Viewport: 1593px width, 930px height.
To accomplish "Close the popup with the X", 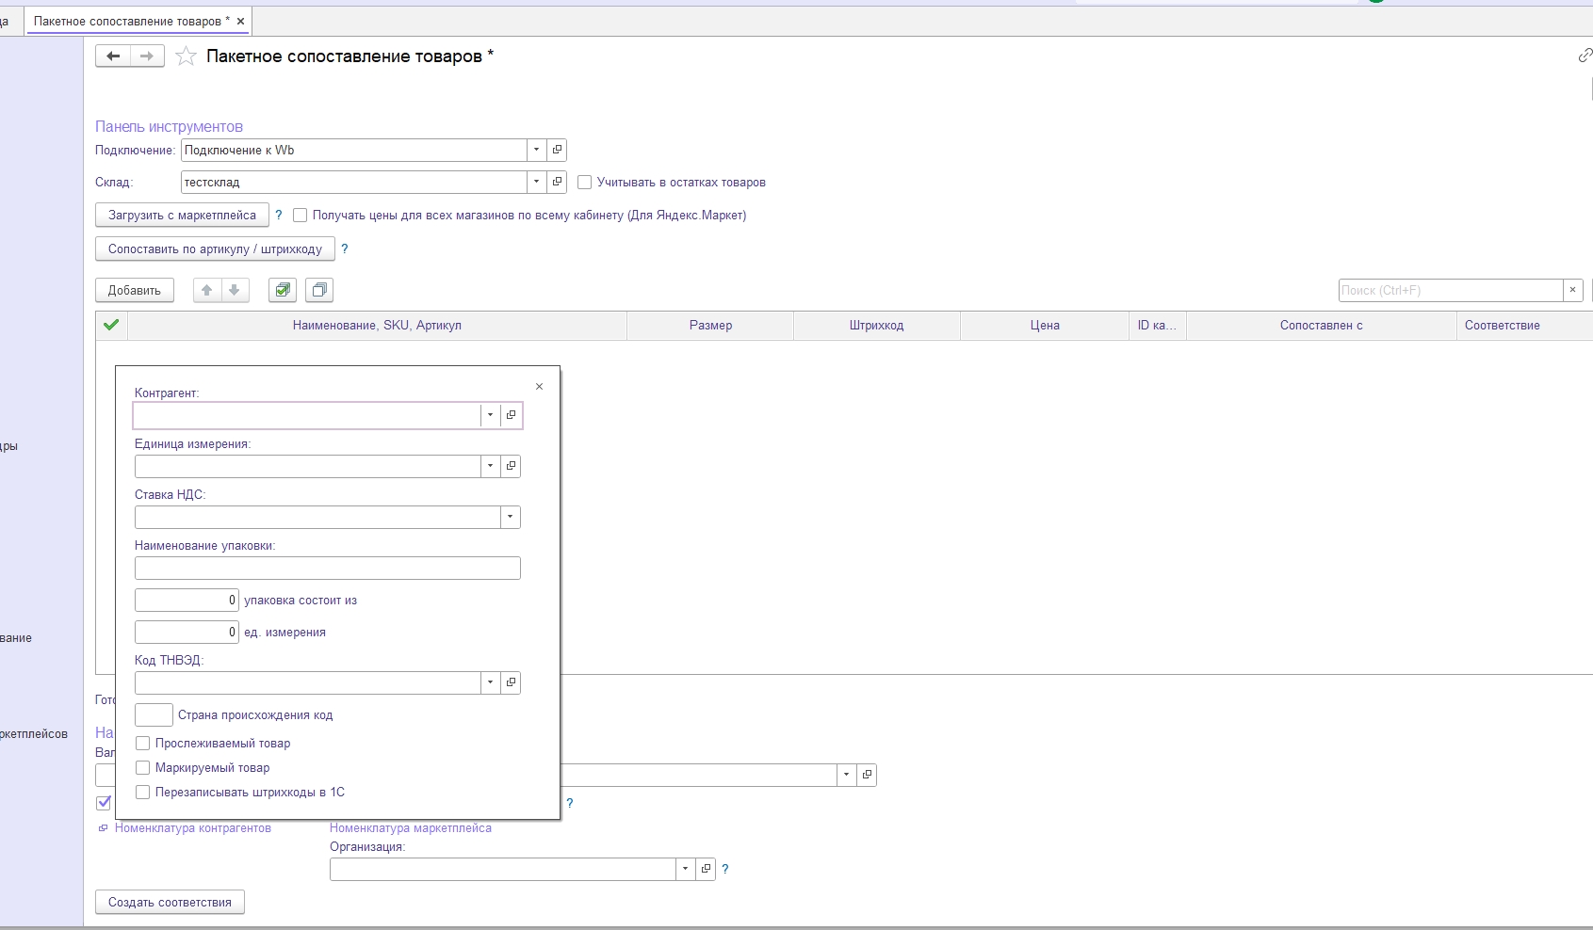I will pyautogui.click(x=539, y=387).
